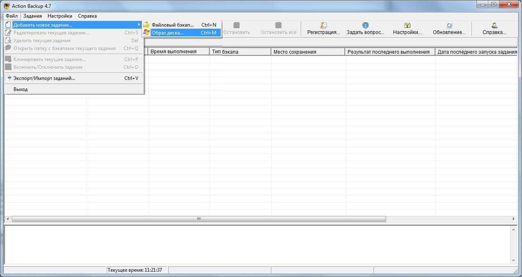Click the Экспорт/Импорт заданий menu entry
The height and width of the screenshot is (277, 522).
tap(44, 78)
